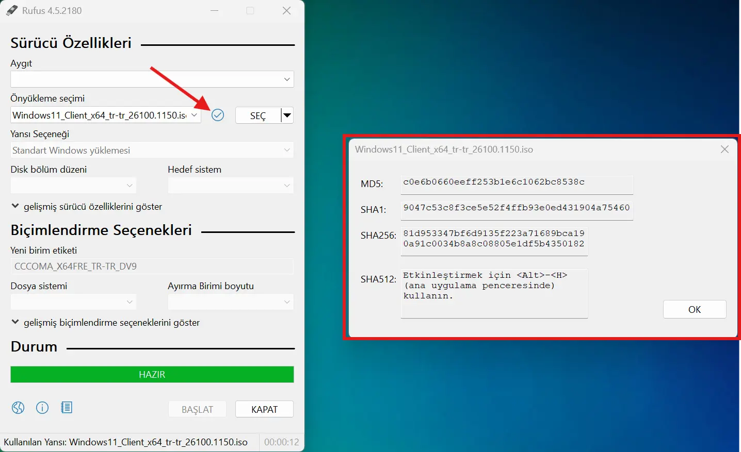This screenshot has width=741, height=452.
Task: Open the Yansı Seçeneği dropdown
Action: tap(152, 150)
